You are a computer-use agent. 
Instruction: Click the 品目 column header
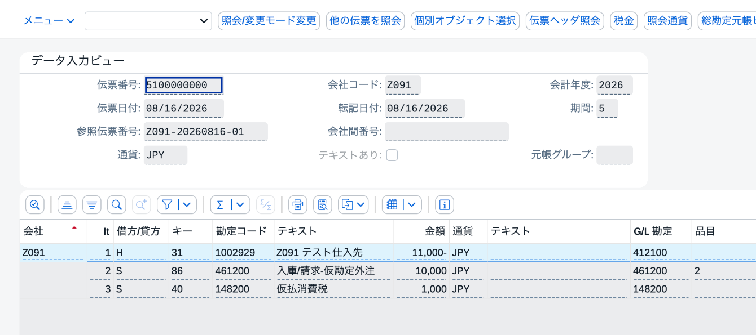tap(724, 231)
